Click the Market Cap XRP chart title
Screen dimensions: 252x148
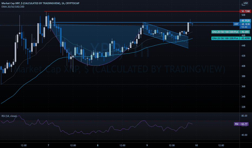[40, 3]
